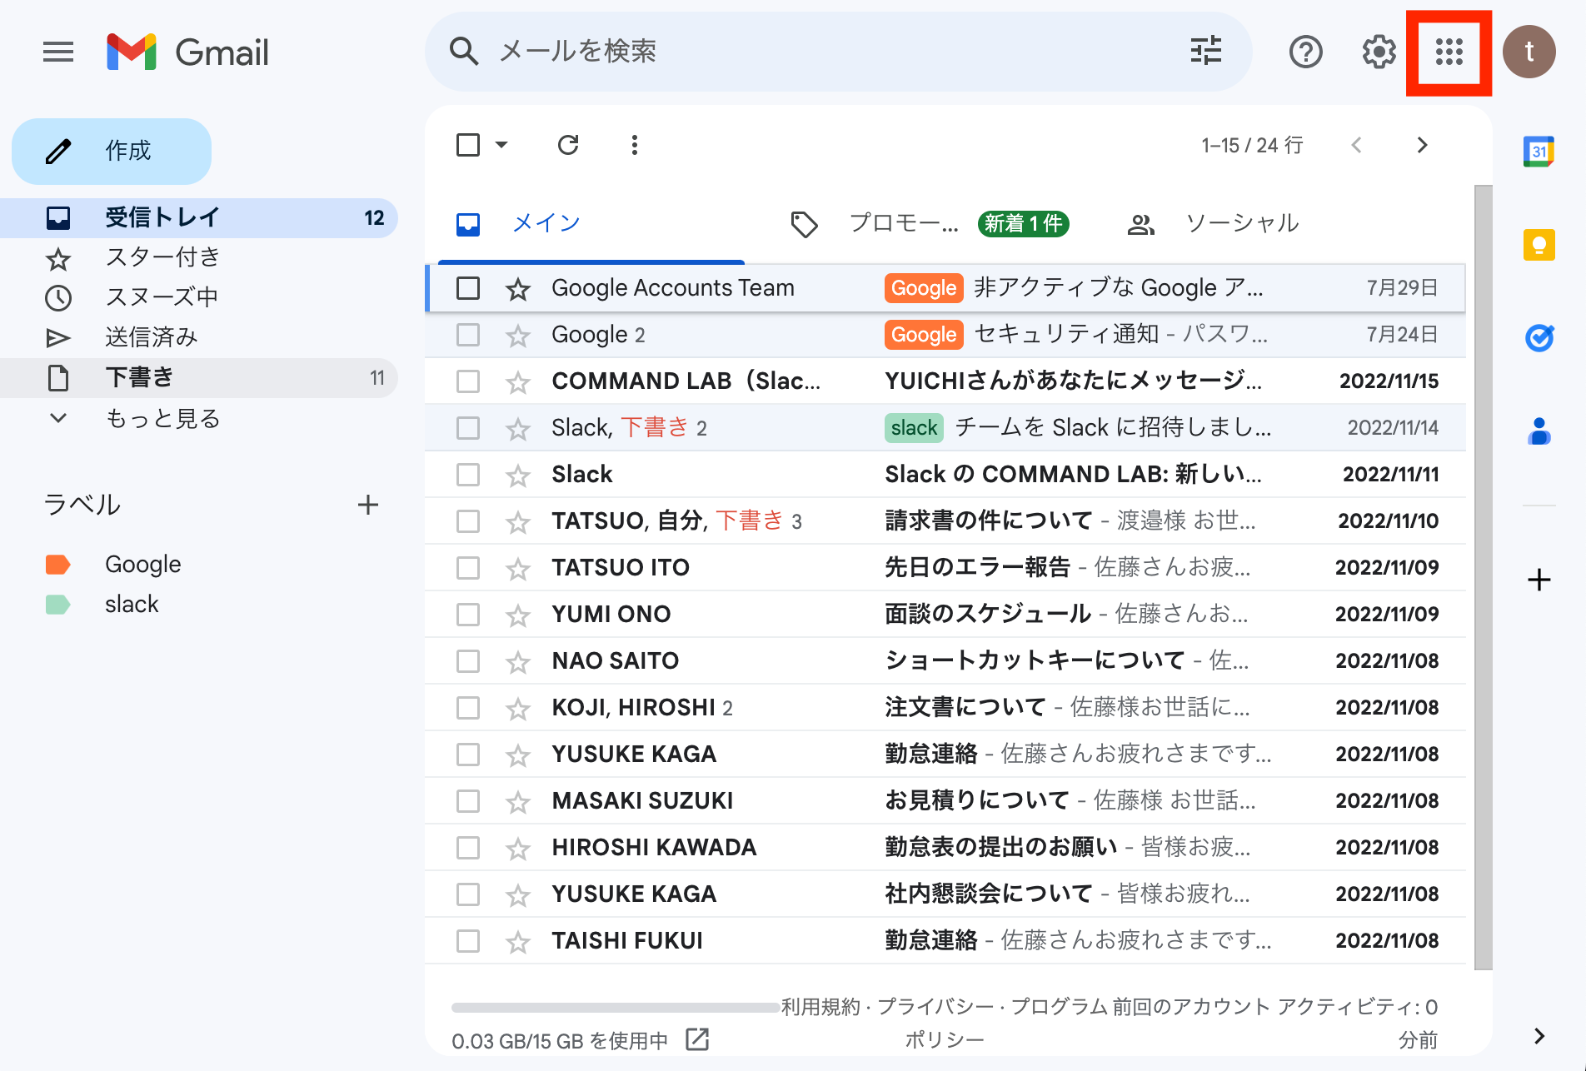Click the message list vertical scrollbar
The height and width of the screenshot is (1071, 1586).
click(x=1483, y=577)
